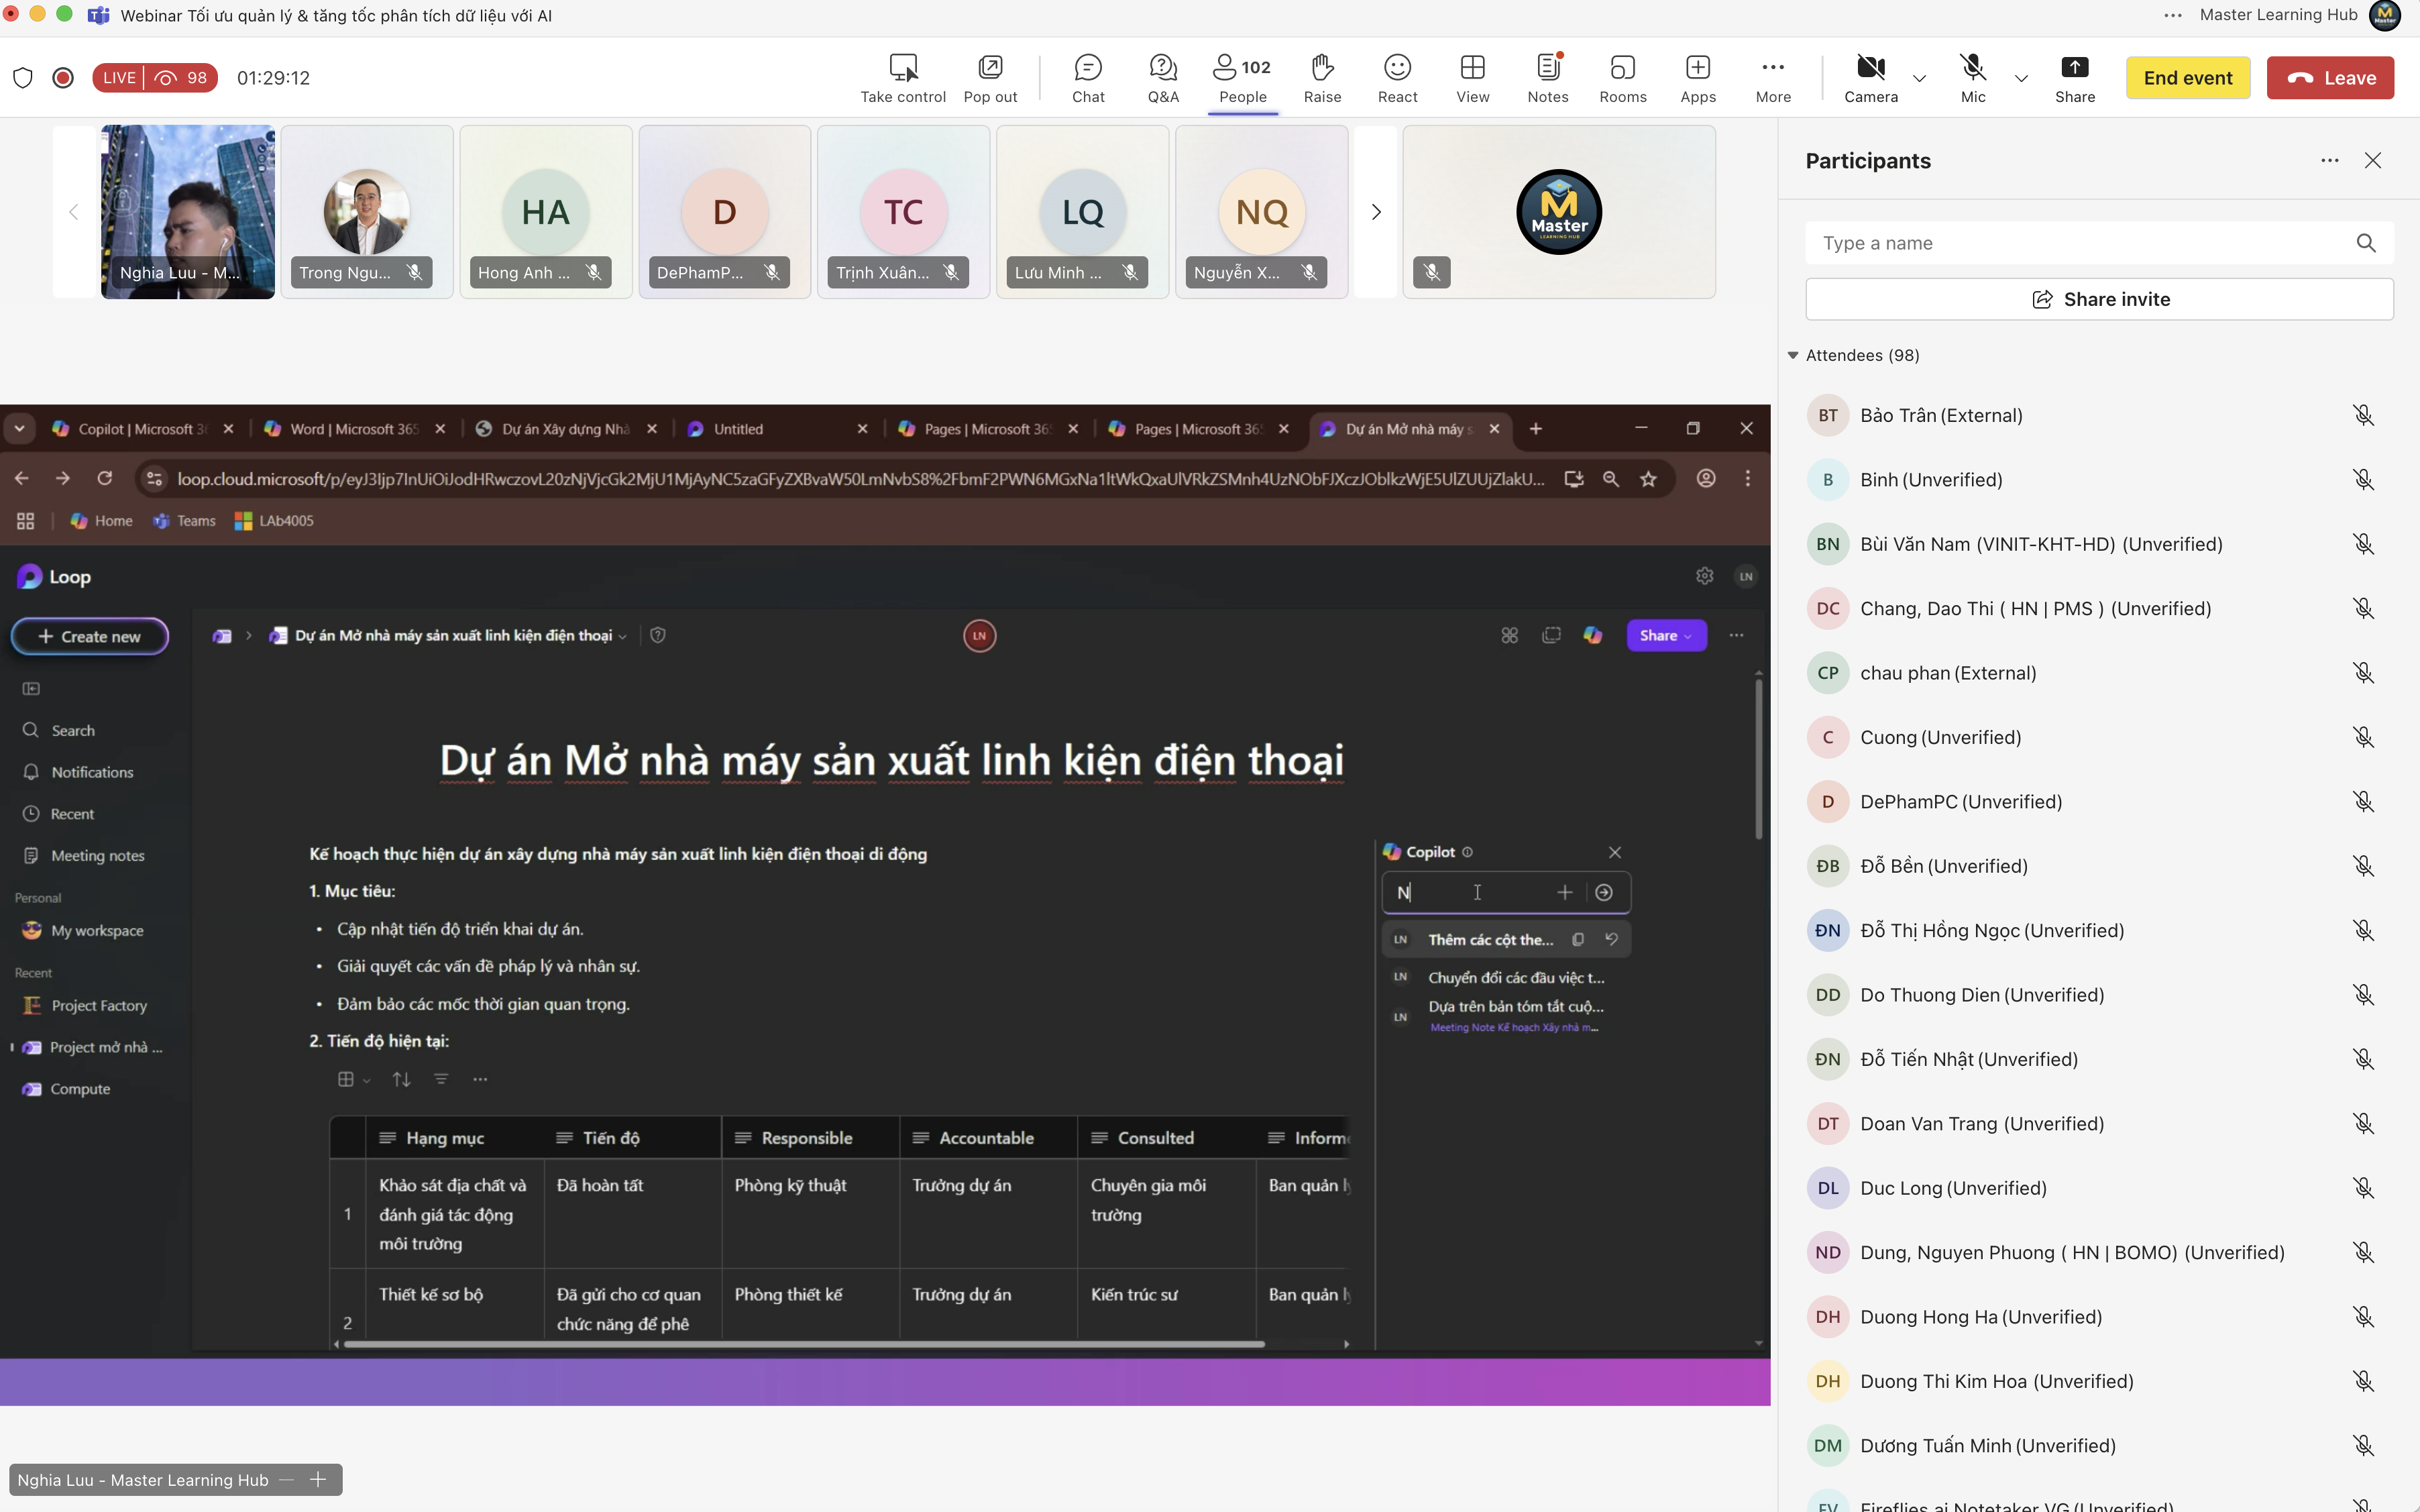Open meeting Notes
This screenshot has width=2420, height=1512.
pos(1547,78)
